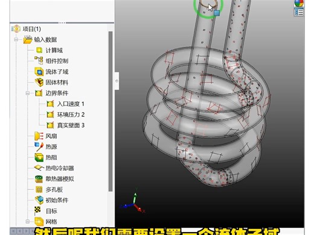Click the 计算域 yellow cube icon
314x235 pixels.
coord(39,50)
